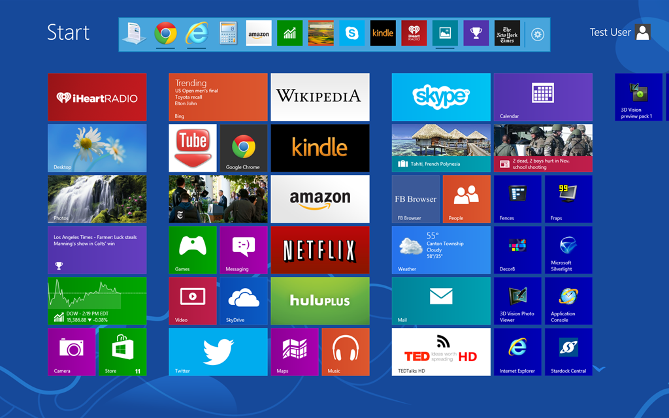The width and height of the screenshot is (669, 418).
Task: Open Google Chrome from the top dock bar
Action: tap(165, 33)
